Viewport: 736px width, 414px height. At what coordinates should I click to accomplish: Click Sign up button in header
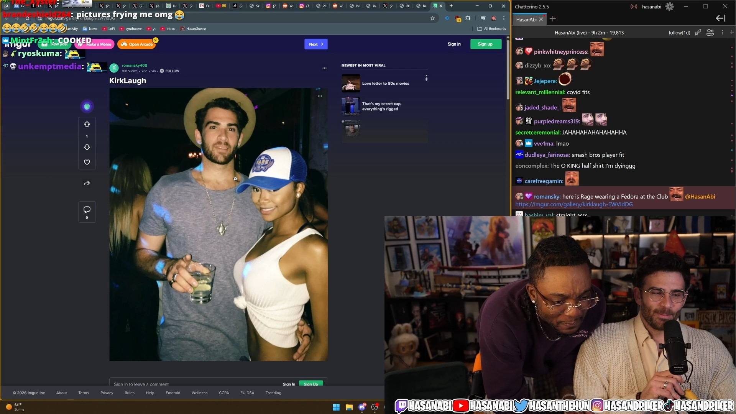pyautogui.click(x=485, y=44)
